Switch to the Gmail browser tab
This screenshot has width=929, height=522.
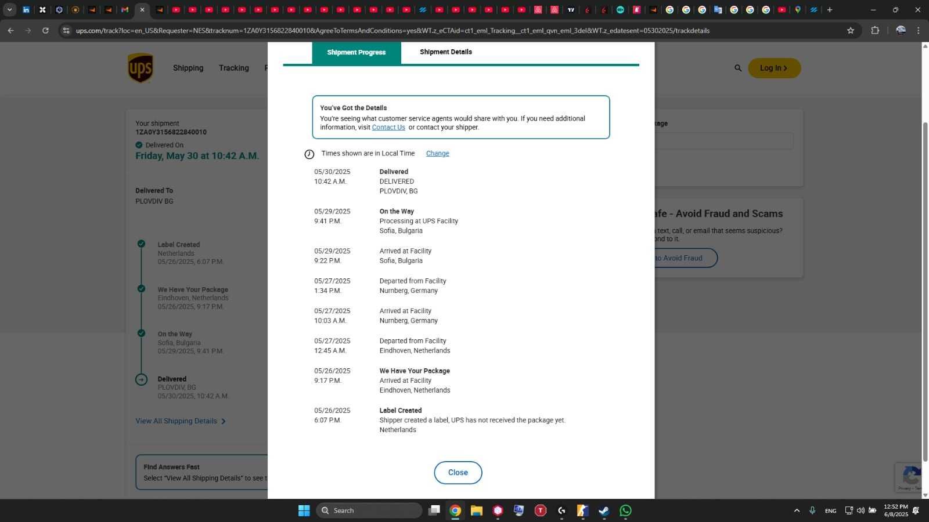(125, 10)
